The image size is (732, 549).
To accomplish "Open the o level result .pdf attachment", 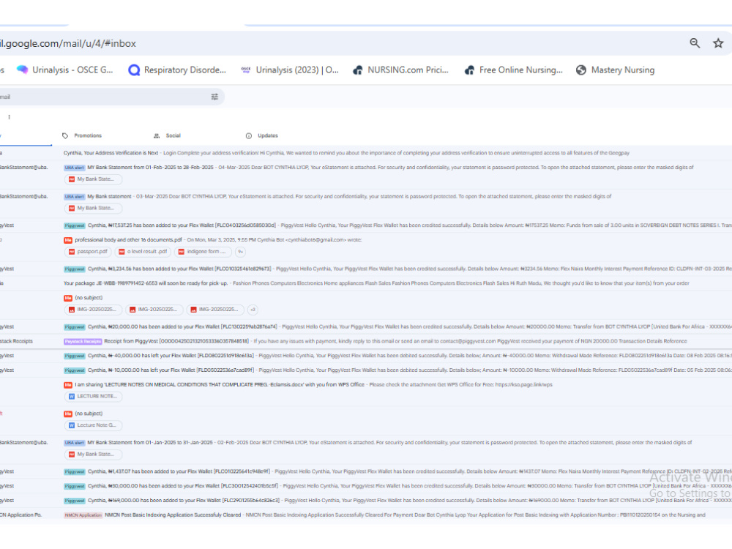I will click(x=143, y=252).
